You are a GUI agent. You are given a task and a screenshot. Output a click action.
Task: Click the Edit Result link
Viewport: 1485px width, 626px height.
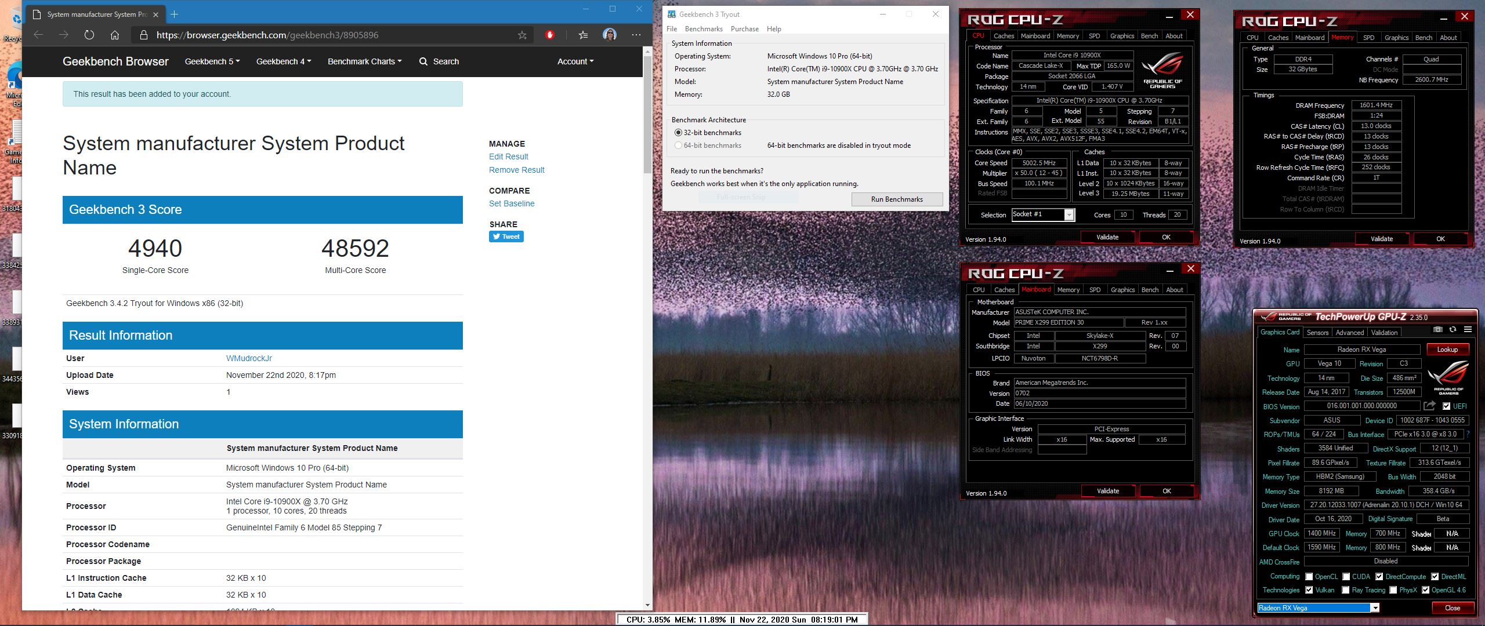(x=508, y=156)
